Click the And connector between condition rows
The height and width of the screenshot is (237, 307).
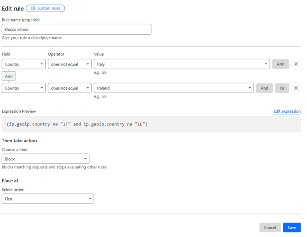click(x=9, y=76)
